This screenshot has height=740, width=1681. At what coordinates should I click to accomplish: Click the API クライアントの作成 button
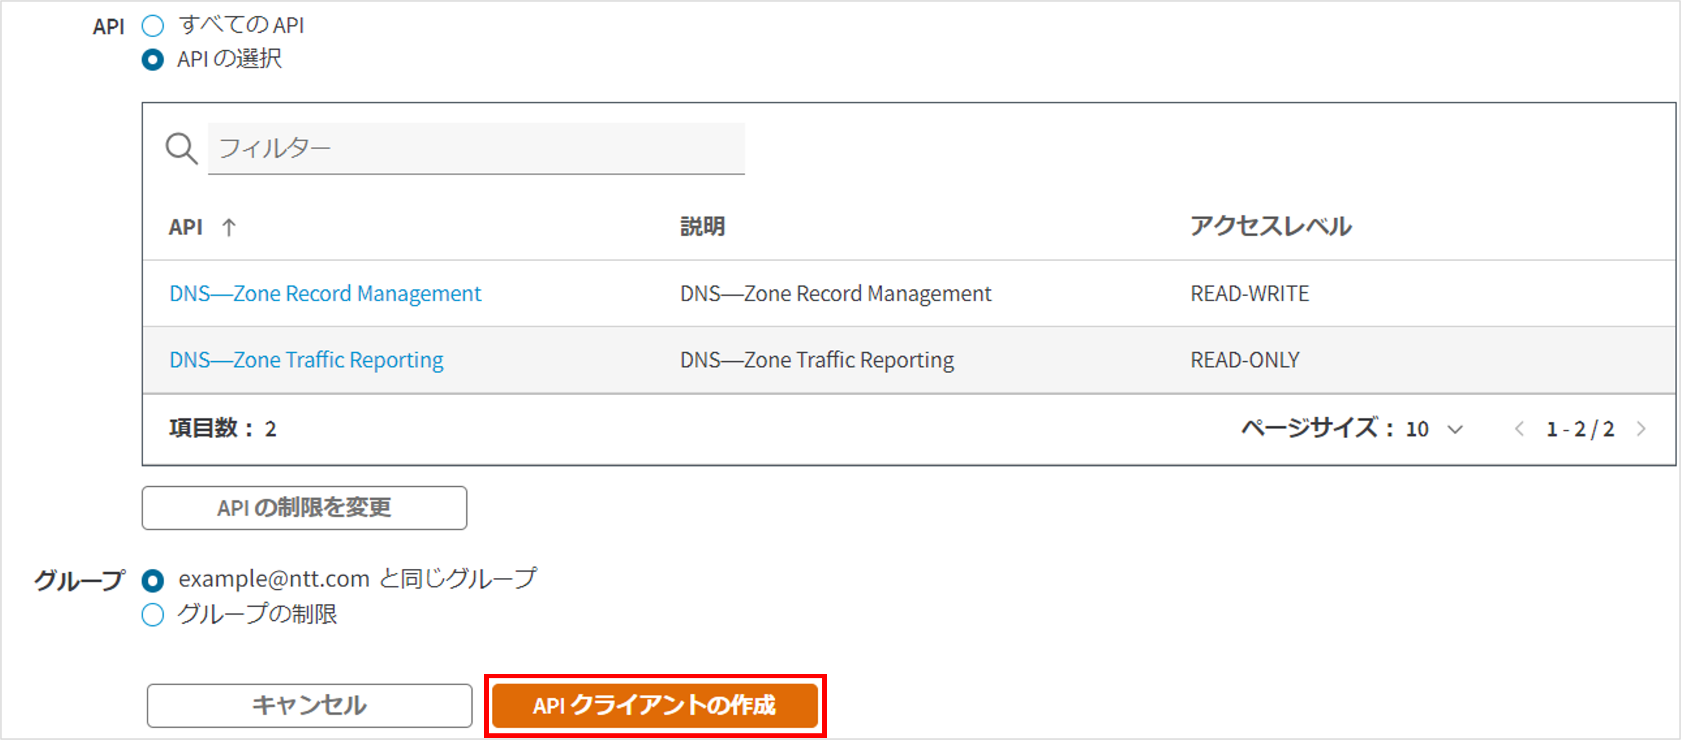coord(655,706)
